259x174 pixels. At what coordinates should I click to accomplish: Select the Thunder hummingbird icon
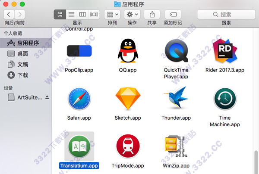tap(176, 97)
